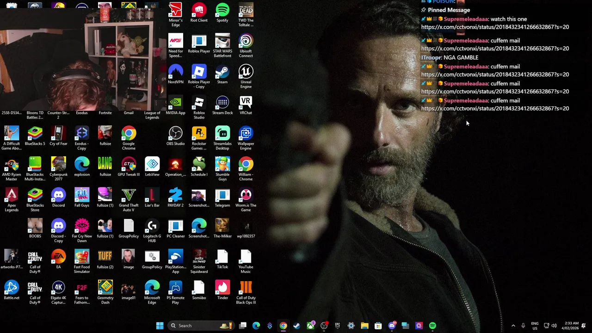This screenshot has height=333, width=592.
Task: Open the Mirror's Edge desktop shortcut
Action: 175,14
